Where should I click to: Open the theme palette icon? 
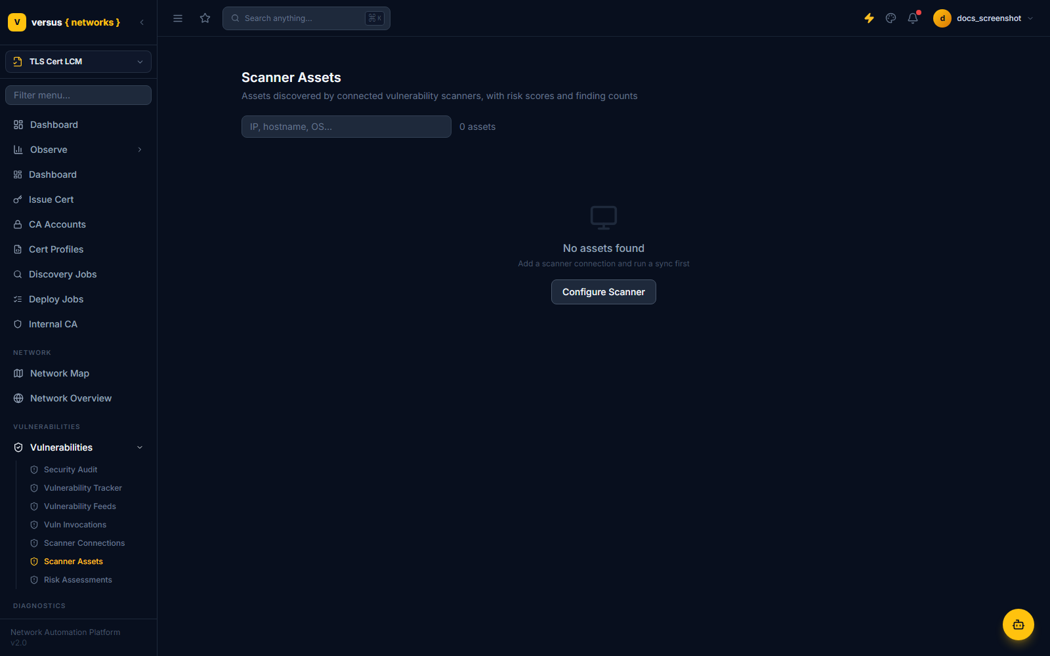(x=891, y=18)
